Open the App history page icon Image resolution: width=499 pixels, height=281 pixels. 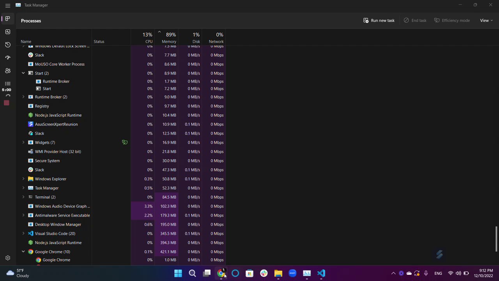7,44
